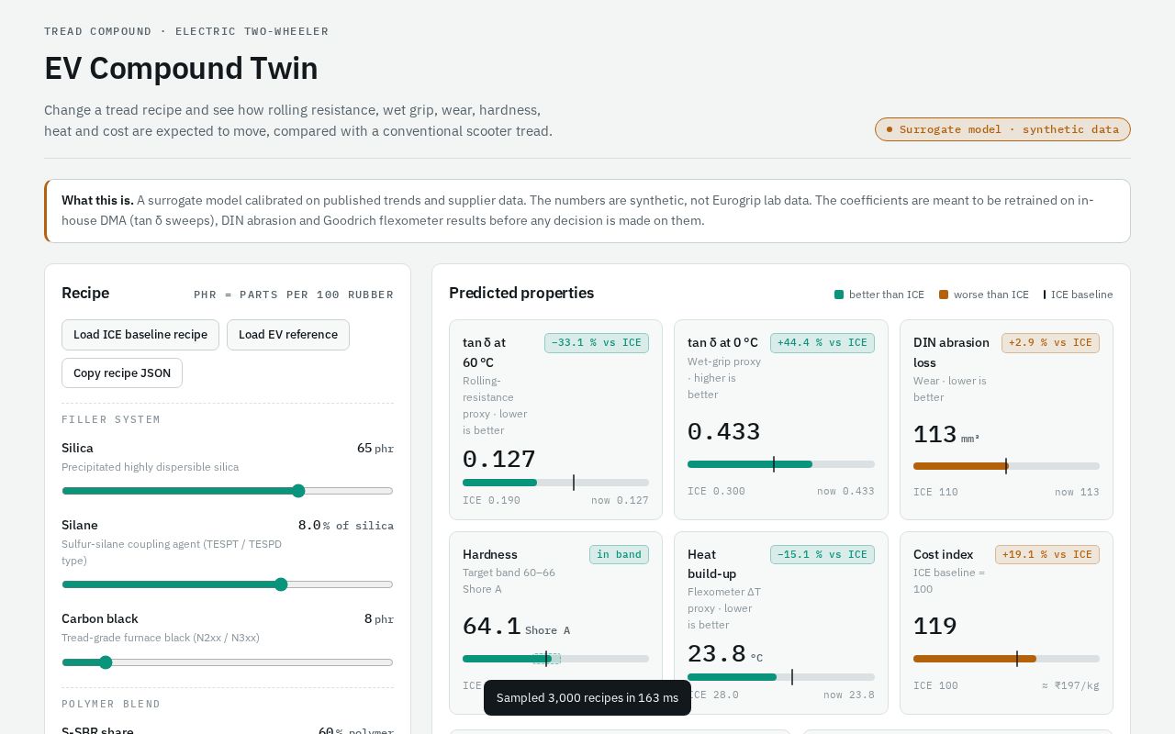Screen dimensions: 1175x734
Task: Click the DIN abrasion value 113
Action: tap(934, 434)
